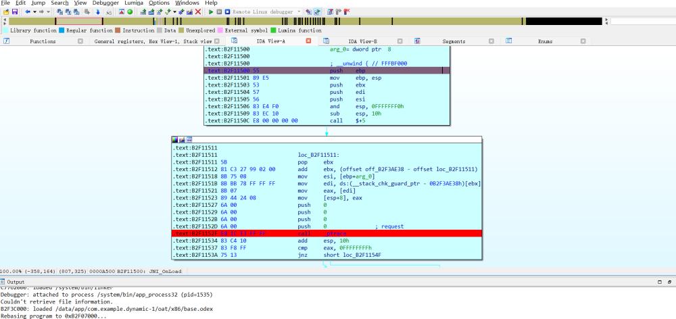676x319 pixels.
Task: Click the navigation band left scroll arrow
Action: [x=5, y=21]
